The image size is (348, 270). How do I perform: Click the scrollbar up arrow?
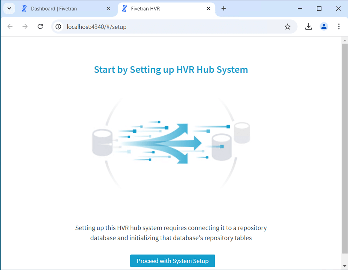click(345, 40)
